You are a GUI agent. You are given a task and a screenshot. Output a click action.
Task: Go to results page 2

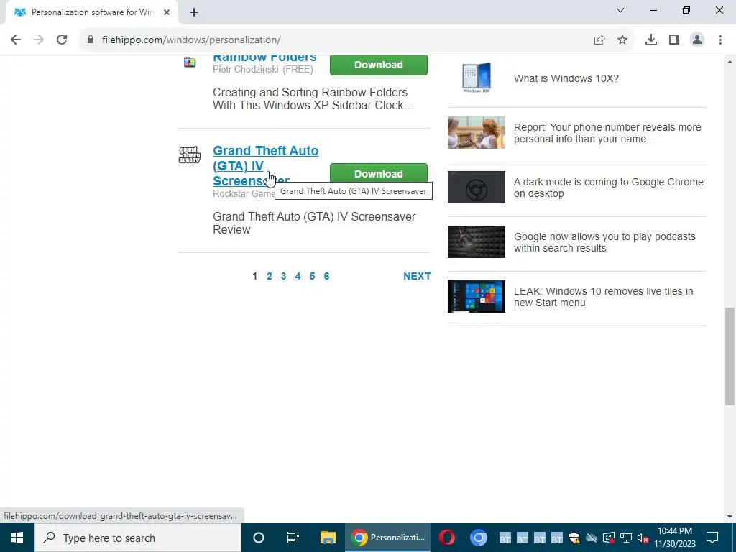click(x=269, y=276)
